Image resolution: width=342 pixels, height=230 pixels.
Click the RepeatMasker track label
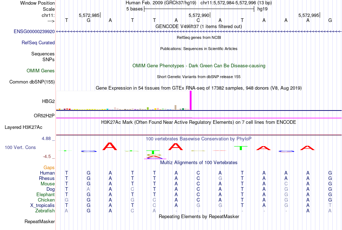(40, 222)
